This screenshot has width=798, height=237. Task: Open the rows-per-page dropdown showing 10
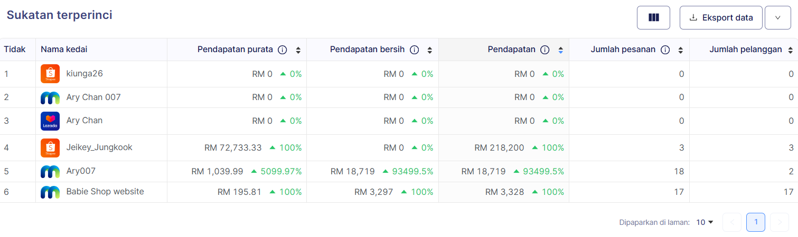(x=705, y=222)
